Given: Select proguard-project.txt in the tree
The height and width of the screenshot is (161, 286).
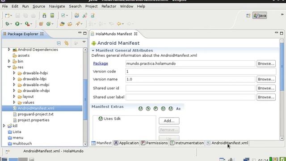Looking at the screenshot, I should click(36, 114).
